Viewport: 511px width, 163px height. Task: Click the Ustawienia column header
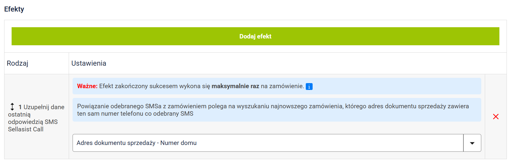[x=89, y=63]
